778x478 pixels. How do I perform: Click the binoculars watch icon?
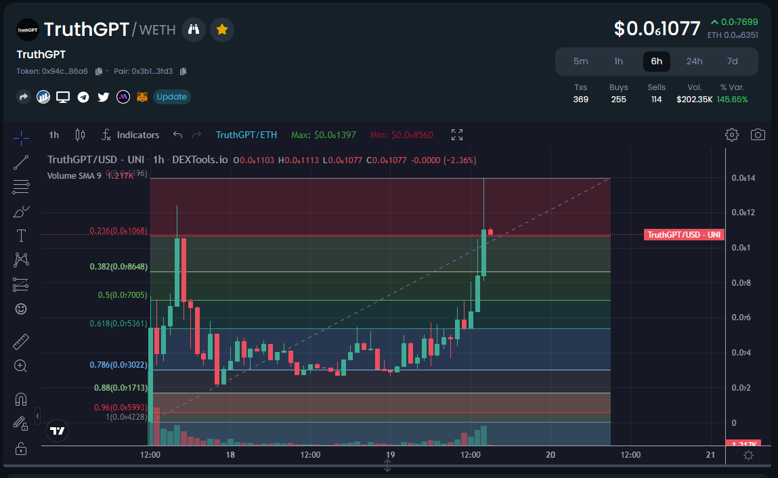click(194, 30)
